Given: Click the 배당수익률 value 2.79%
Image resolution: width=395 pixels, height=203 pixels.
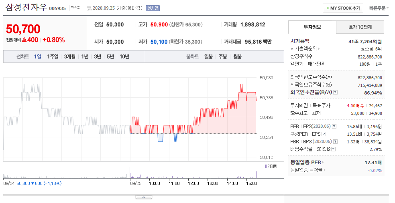Looking at the screenshot, I should coord(376,149).
